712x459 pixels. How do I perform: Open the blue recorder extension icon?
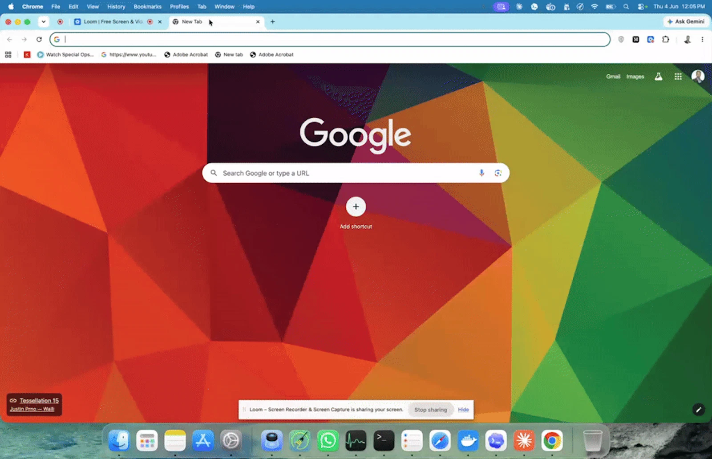coord(650,39)
